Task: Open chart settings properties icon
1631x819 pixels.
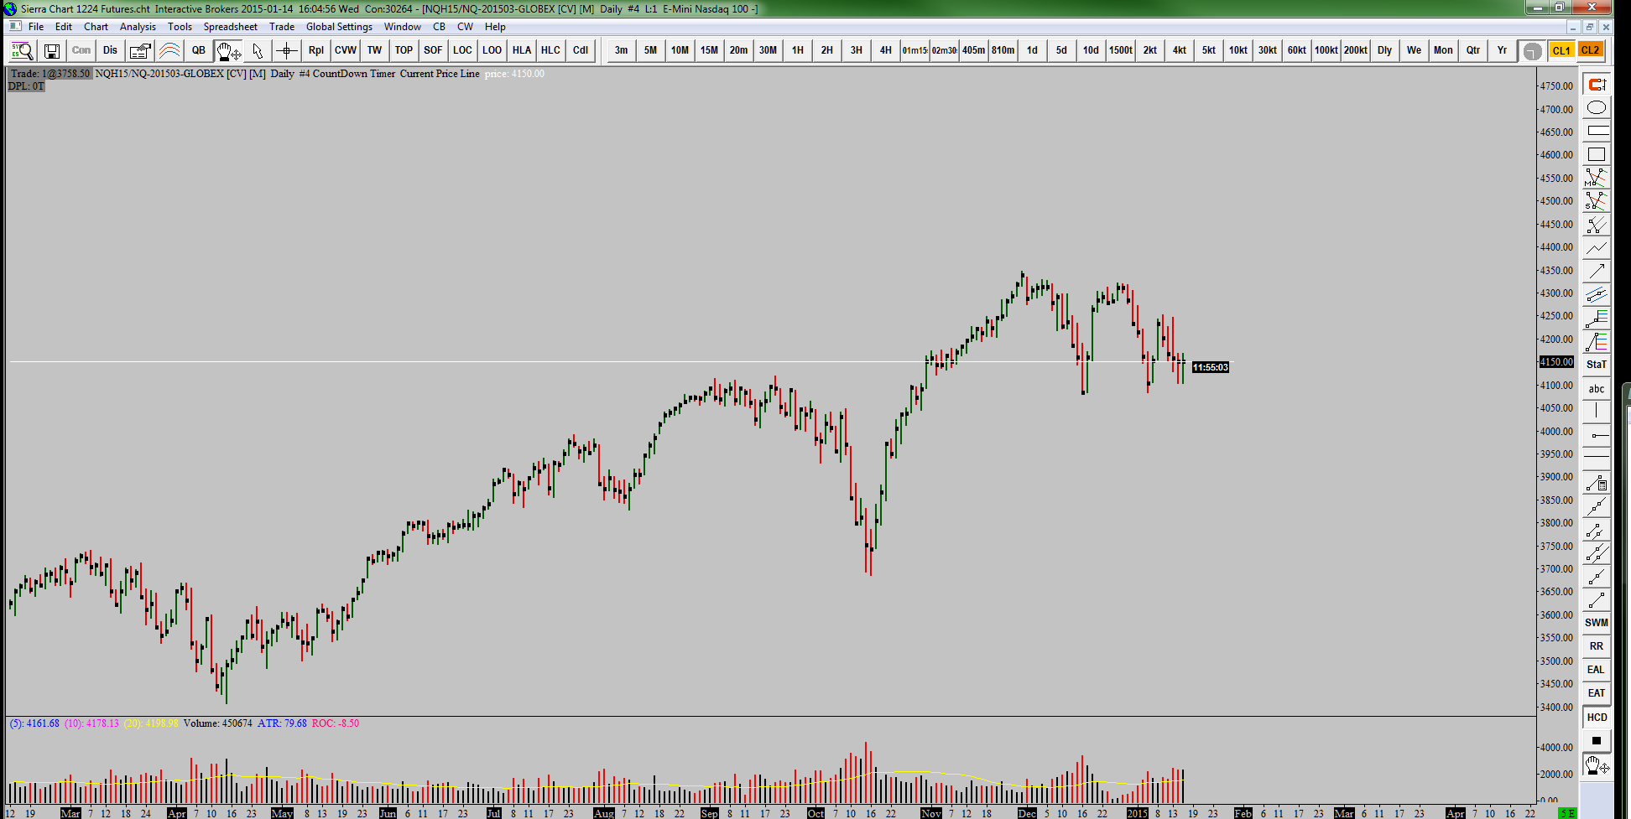Action: (140, 50)
